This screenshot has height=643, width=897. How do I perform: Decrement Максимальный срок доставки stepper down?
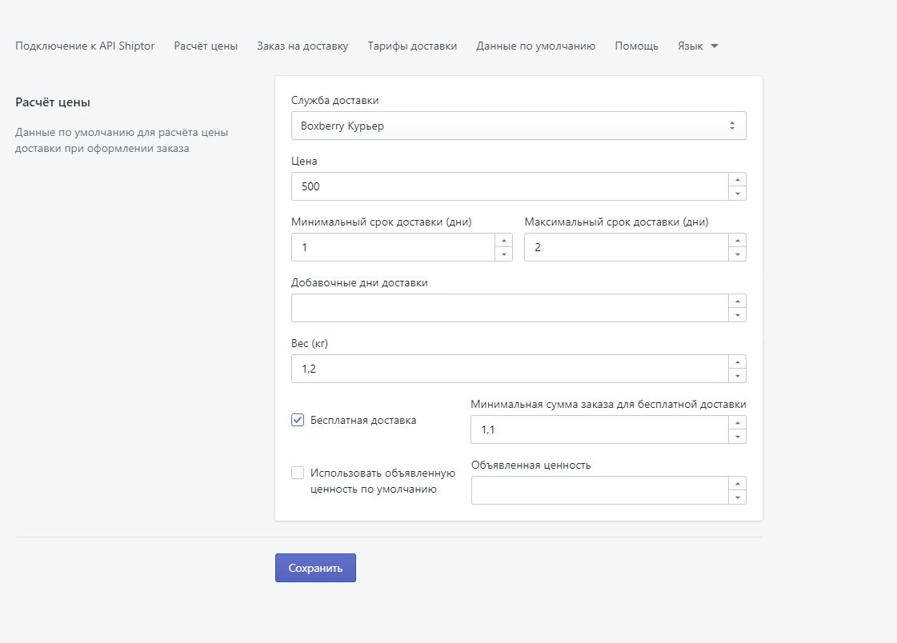737,254
